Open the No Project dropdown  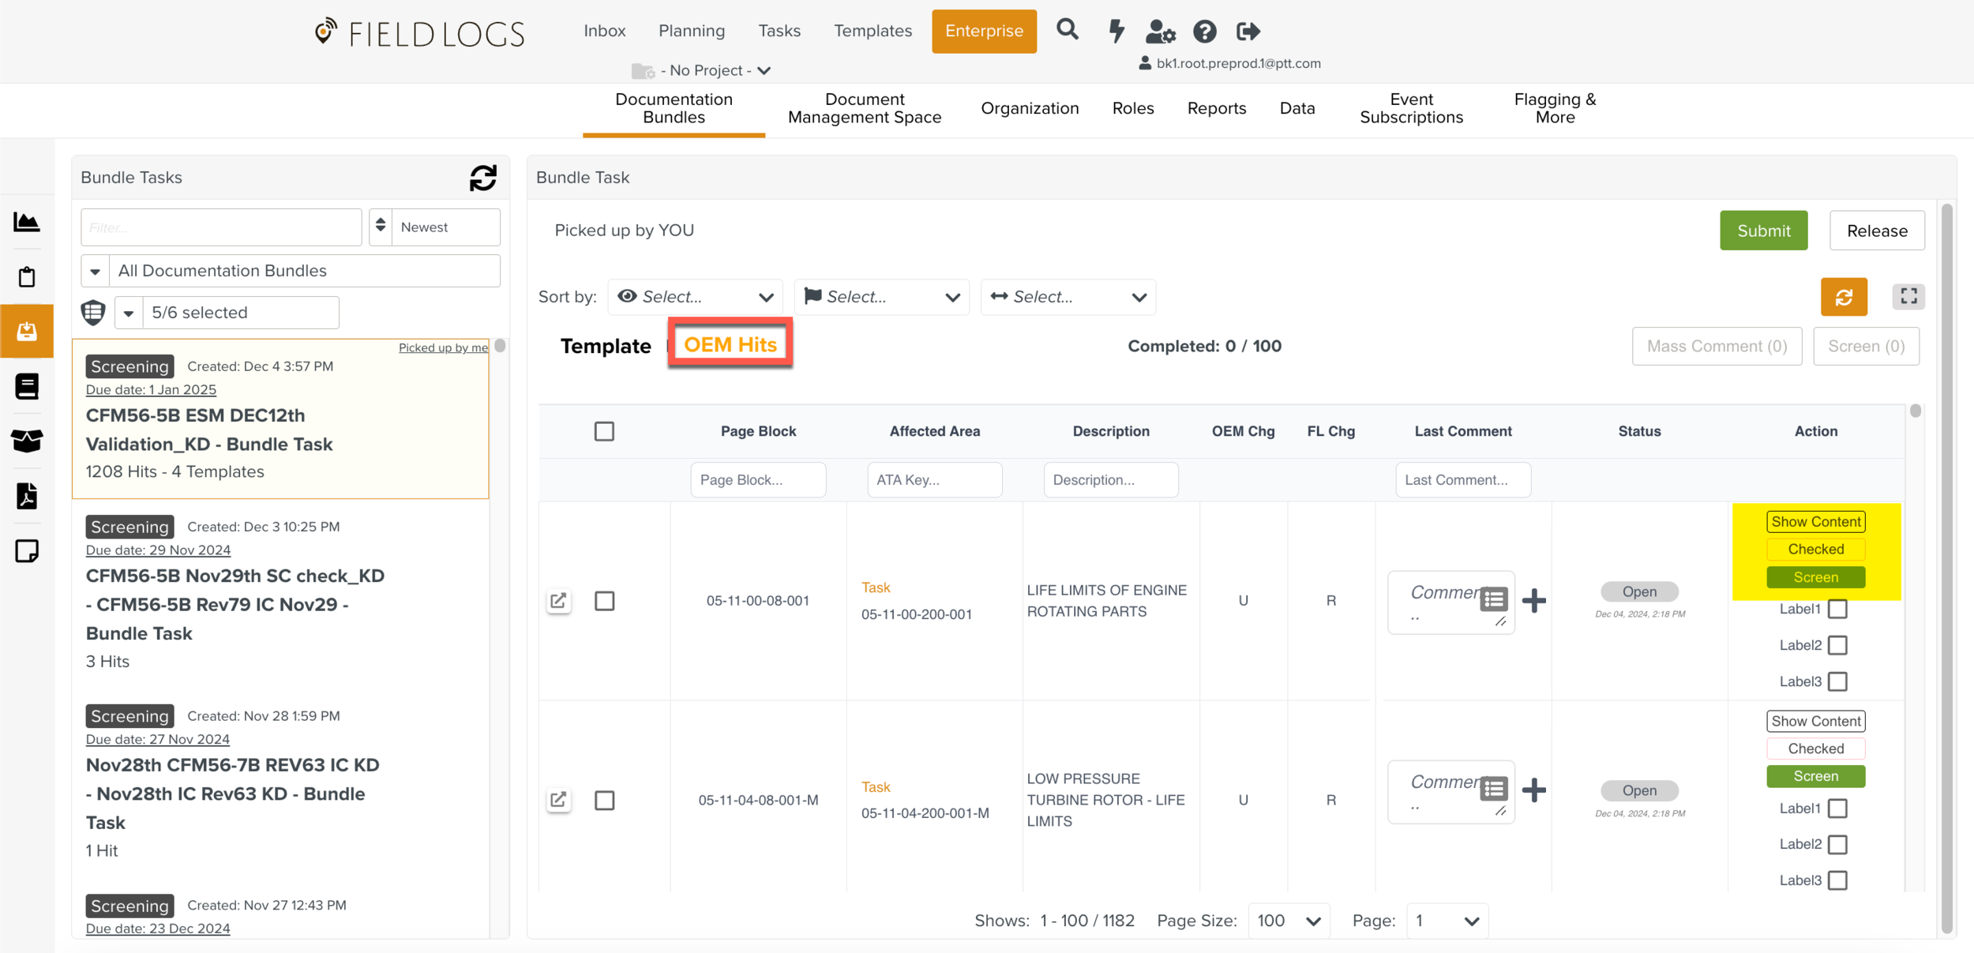701,70
